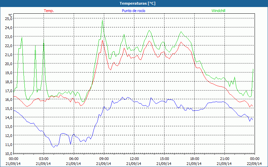Click the blue dew point minimum near 04:00

[54, 147]
